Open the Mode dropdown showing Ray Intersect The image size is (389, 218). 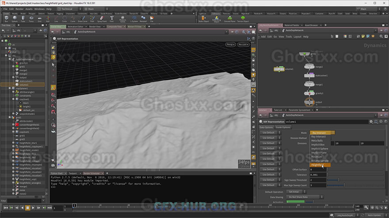pos(322,133)
